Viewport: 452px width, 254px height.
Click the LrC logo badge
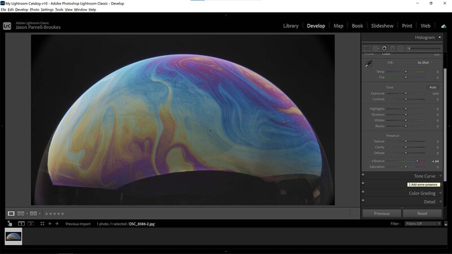pos(7,26)
